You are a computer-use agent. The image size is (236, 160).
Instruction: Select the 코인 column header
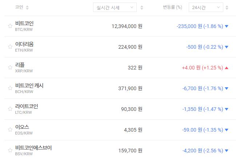click(x=19, y=8)
